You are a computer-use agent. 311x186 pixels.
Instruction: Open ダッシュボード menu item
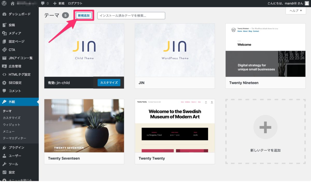pyautogui.click(x=19, y=14)
